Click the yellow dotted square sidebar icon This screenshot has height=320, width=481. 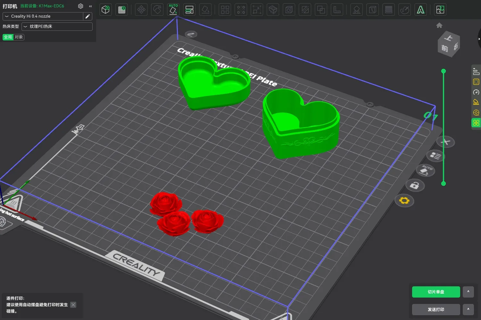pos(476,82)
